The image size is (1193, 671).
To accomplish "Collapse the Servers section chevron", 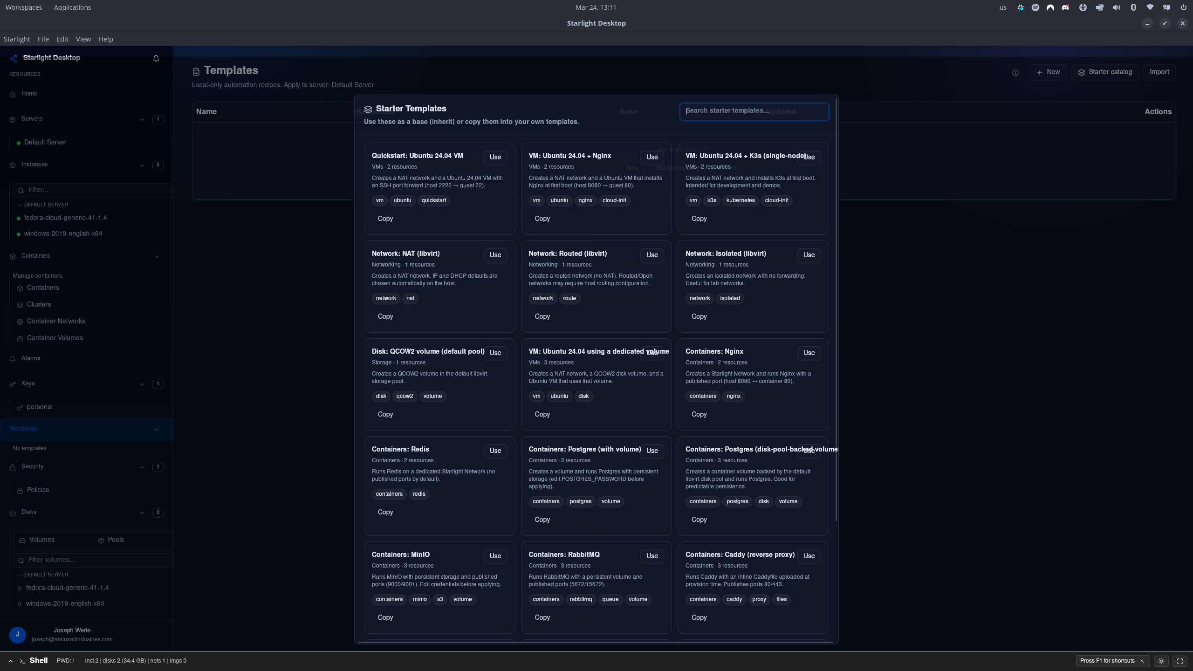I will 142,119.
